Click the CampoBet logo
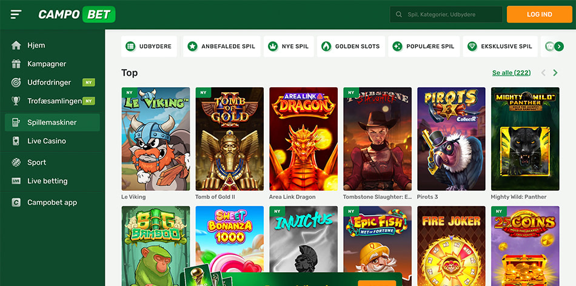 pyautogui.click(x=76, y=15)
